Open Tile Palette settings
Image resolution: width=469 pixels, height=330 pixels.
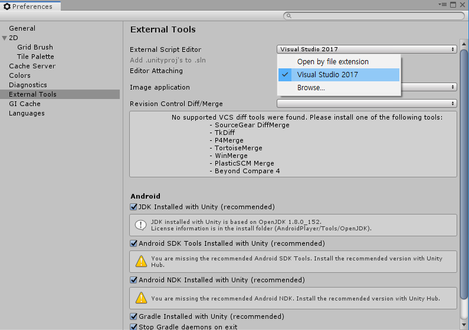point(35,57)
